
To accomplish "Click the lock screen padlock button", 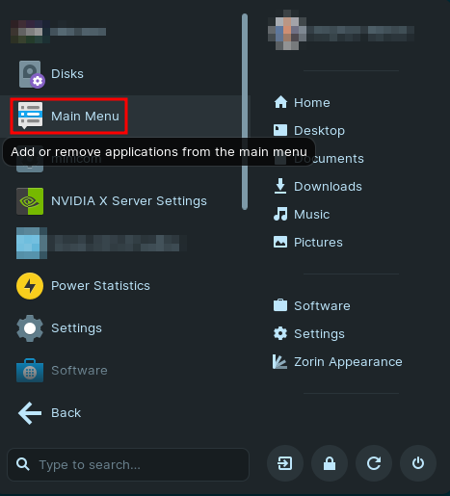I will pos(330,463).
